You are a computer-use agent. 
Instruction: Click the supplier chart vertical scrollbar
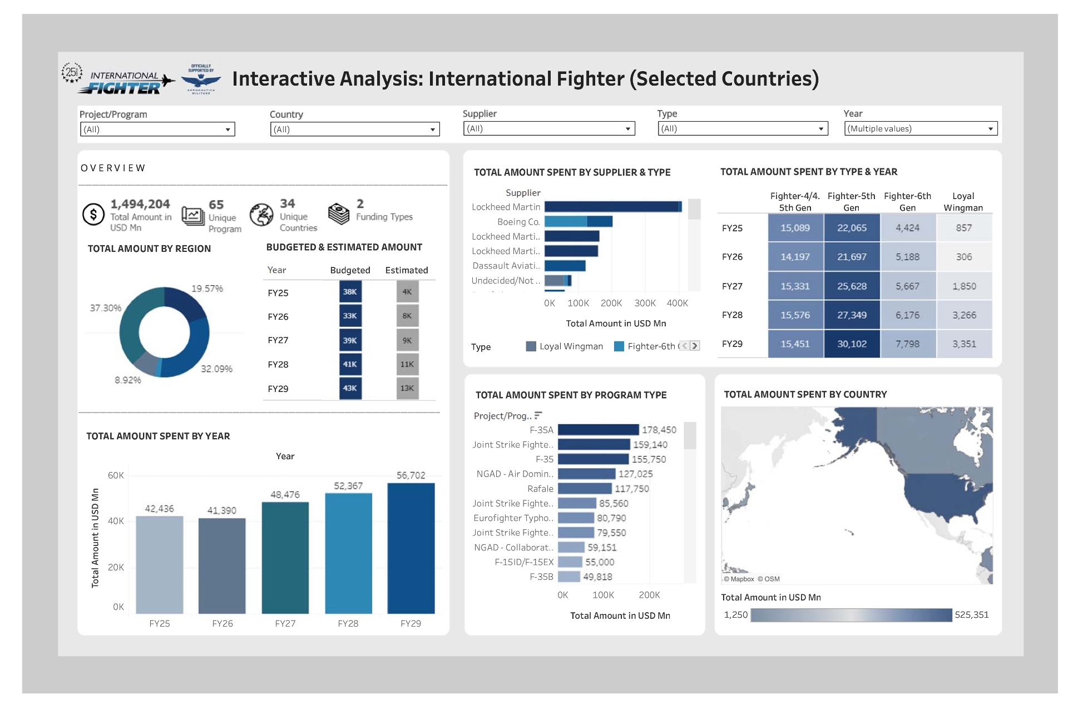(694, 210)
